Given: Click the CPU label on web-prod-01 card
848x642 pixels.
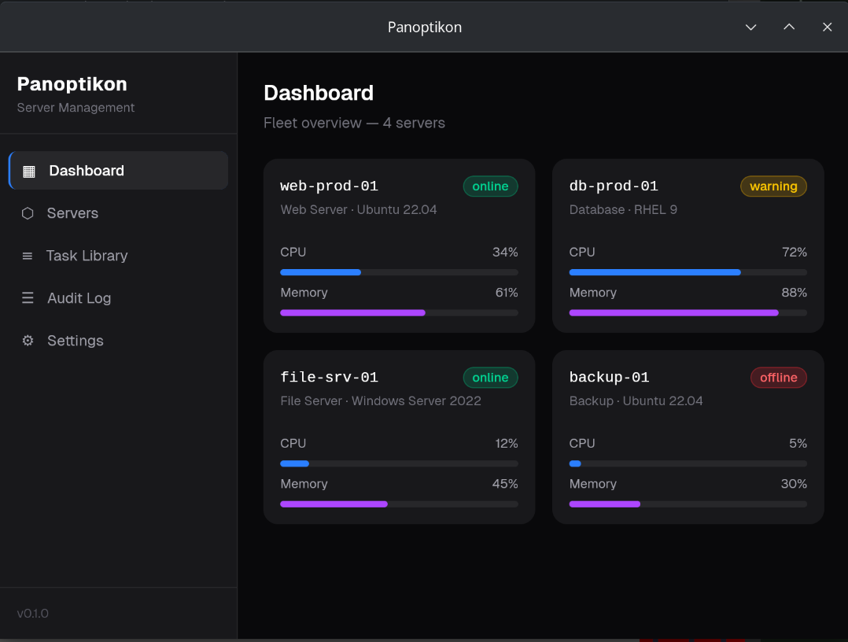Looking at the screenshot, I should [293, 252].
